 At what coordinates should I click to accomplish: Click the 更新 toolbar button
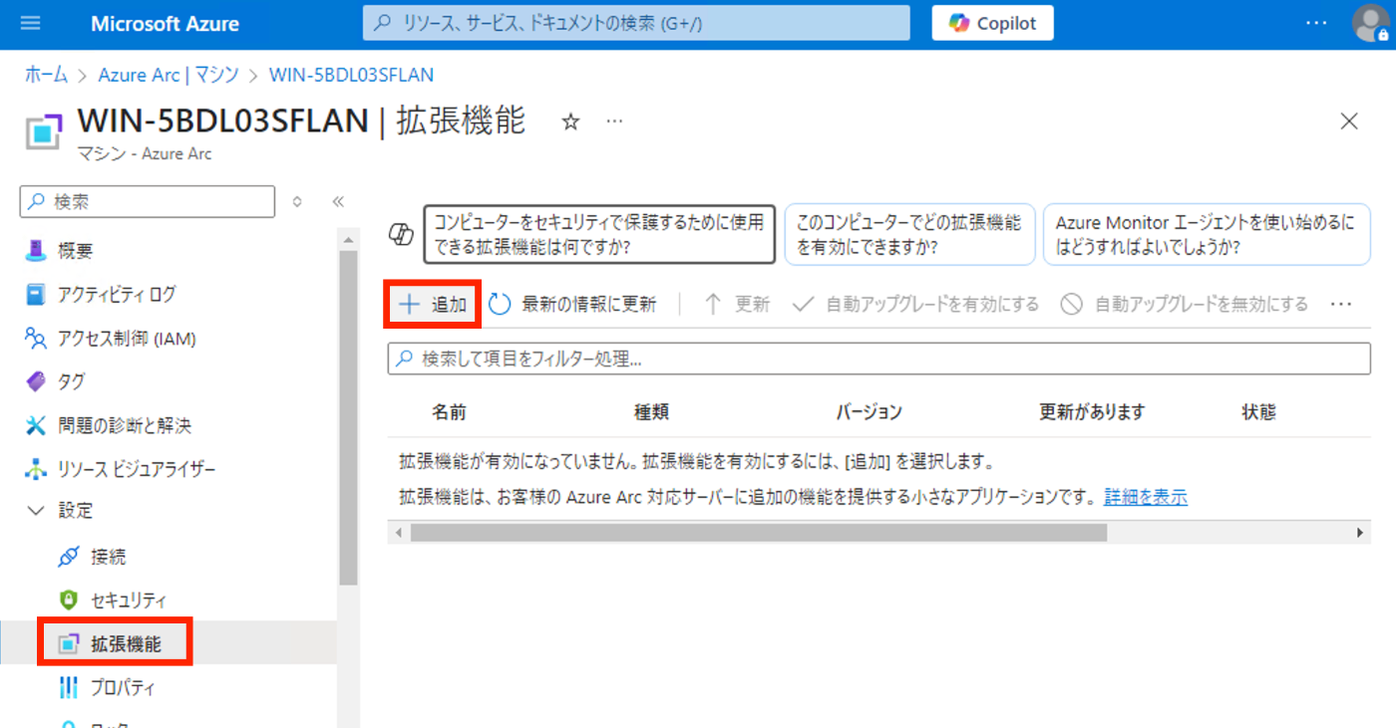pyautogui.click(x=737, y=305)
